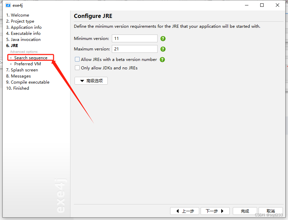Close the exe4j window
Screen dimensions: 288x220
click(277, 5)
